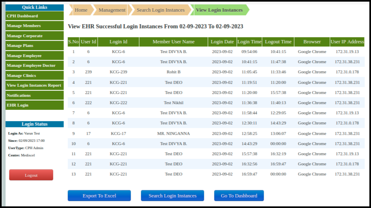Select the Rohit B table row
Screen dimensions: 371x208
coord(173,72)
